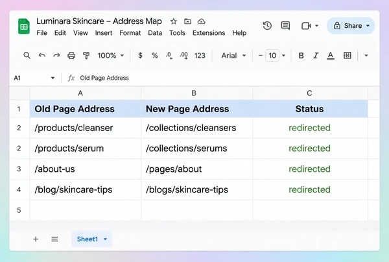Toggle italic formatting
The width and height of the screenshot is (389, 262).
coord(316,56)
